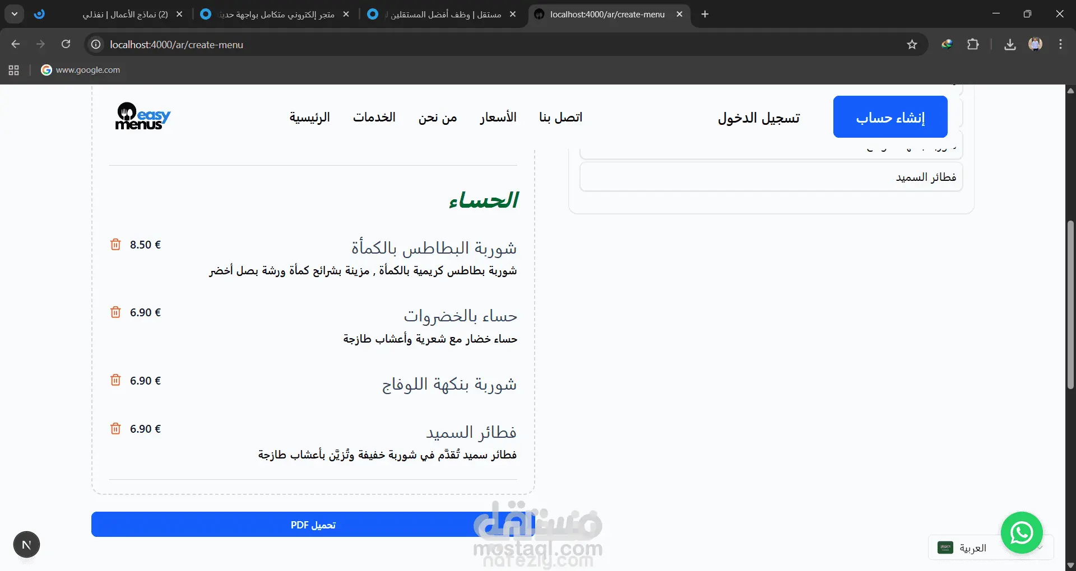The image size is (1076, 571).
Task: Click the easy menus logo
Action: tap(143, 116)
